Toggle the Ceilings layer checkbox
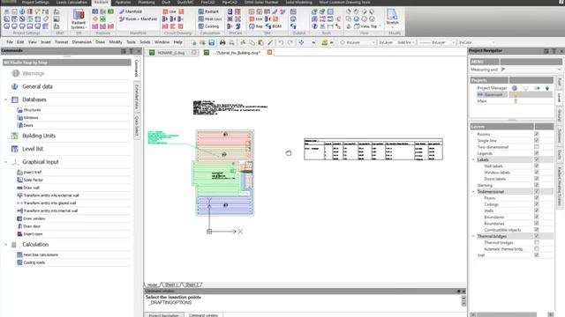 (x=537, y=204)
